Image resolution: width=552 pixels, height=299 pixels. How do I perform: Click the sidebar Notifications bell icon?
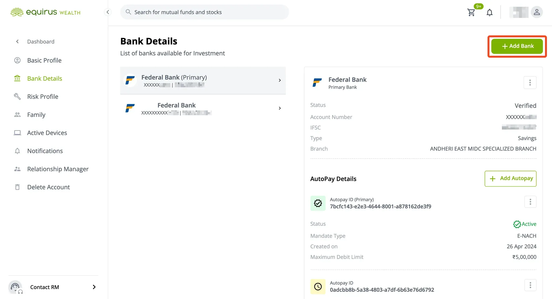[17, 151]
